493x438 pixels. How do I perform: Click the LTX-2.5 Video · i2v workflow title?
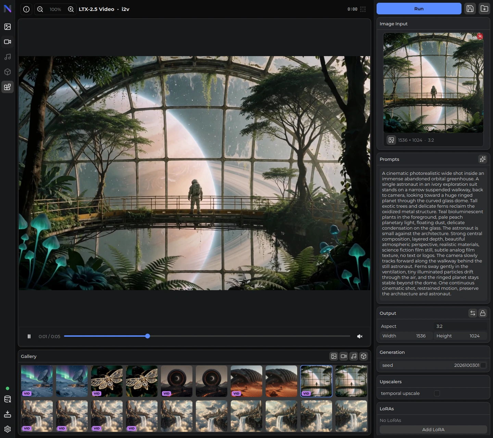tap(104, 9)
